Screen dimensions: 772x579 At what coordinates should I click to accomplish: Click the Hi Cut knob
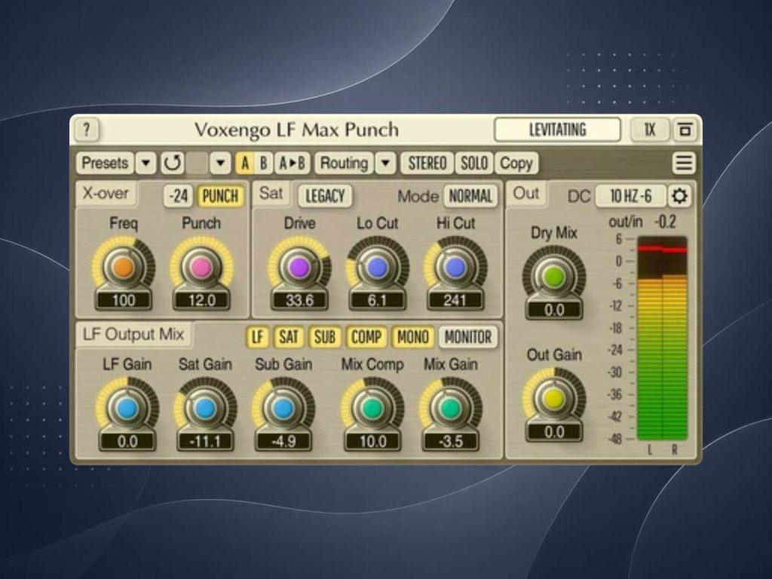[x=455, y=268]
